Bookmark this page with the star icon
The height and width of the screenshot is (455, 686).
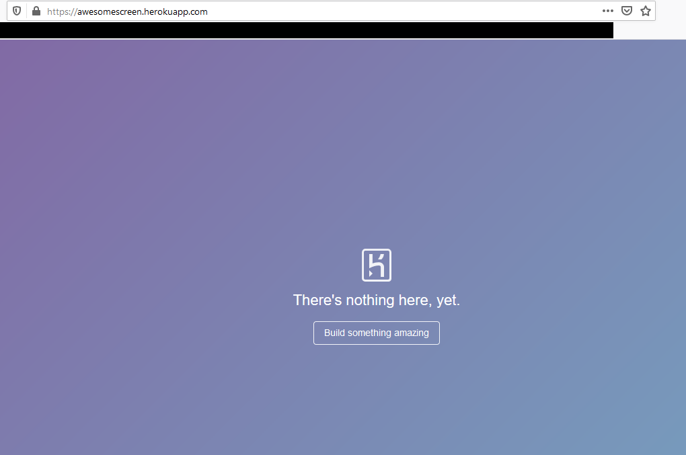point(646,11)
